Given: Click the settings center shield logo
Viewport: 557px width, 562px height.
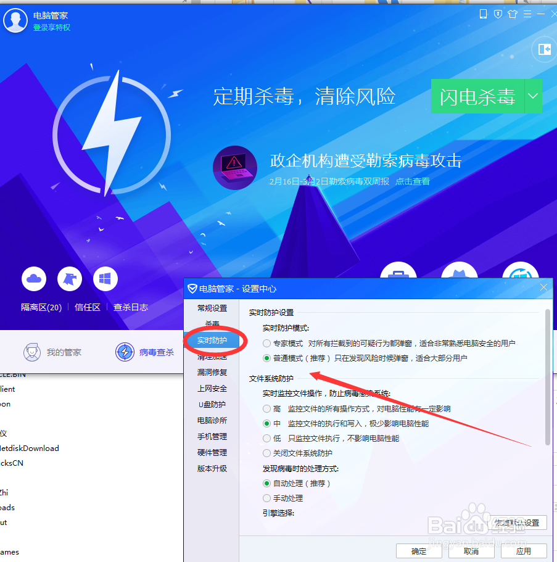Looking at the screenshot, I should (192, 289).
